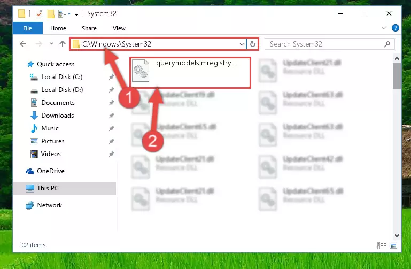
Task: Open the Customize Quick Access Toolbar dropdown
Action: [x=76, y=14]
